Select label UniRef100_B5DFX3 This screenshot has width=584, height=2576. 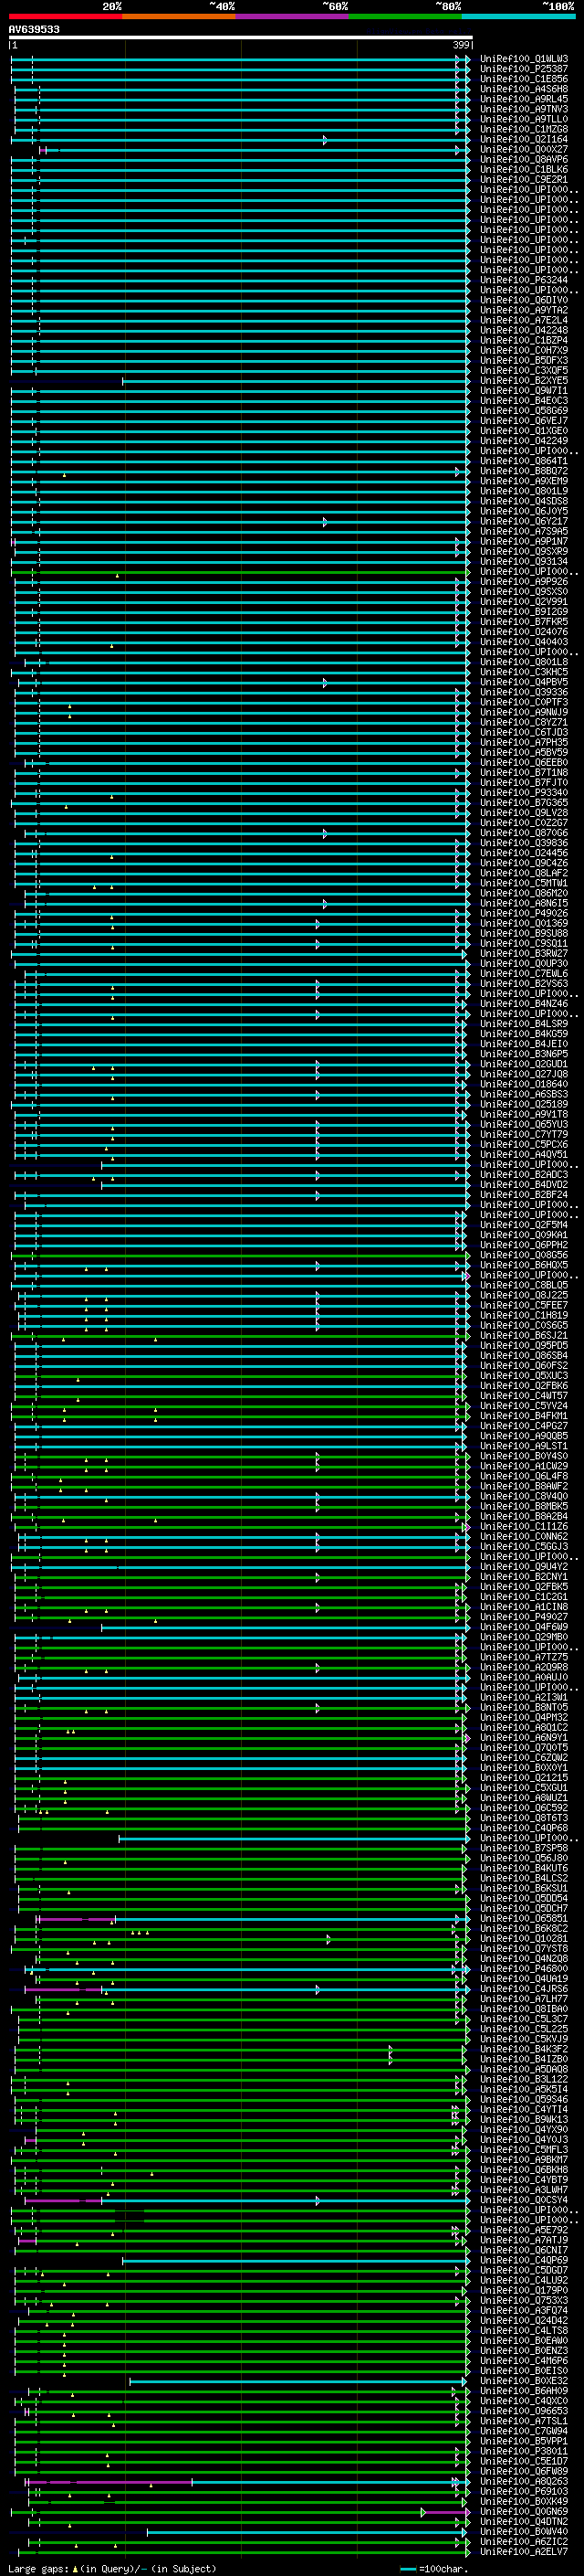coord(524,360)
